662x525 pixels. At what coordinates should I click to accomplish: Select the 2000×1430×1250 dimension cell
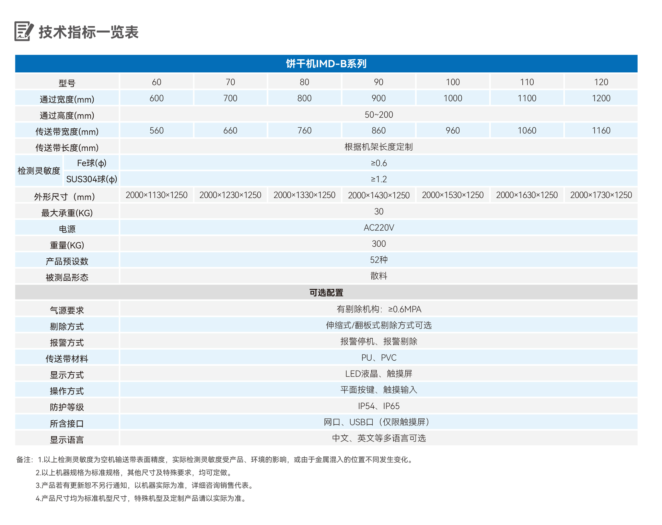point(378,195)
